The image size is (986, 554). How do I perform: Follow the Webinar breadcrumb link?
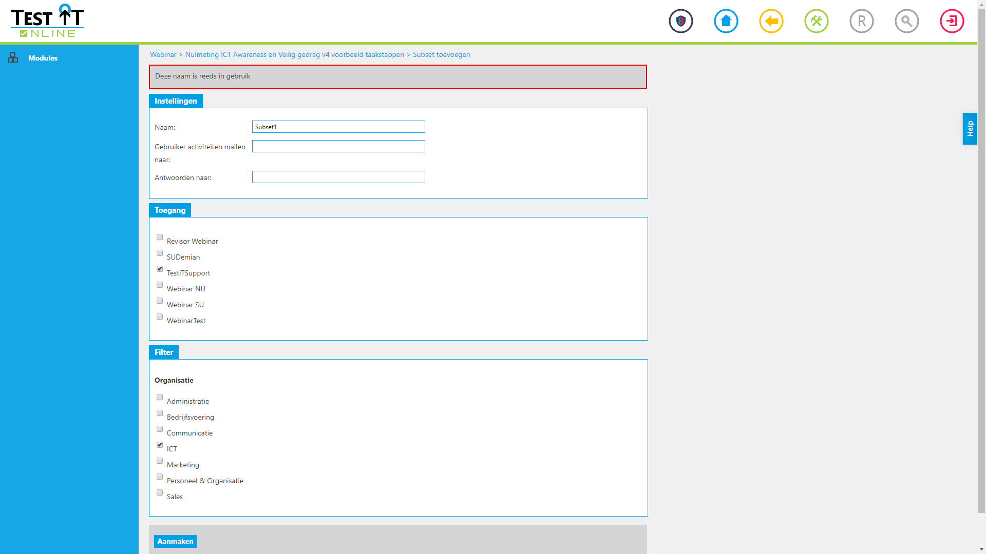point(163,54)
